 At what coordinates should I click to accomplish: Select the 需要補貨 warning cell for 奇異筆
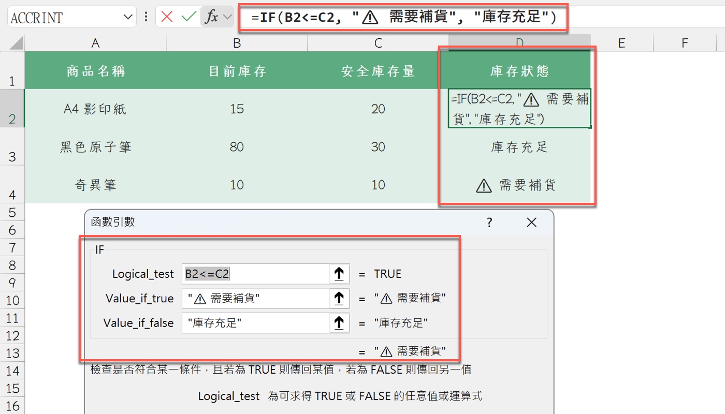518,185
